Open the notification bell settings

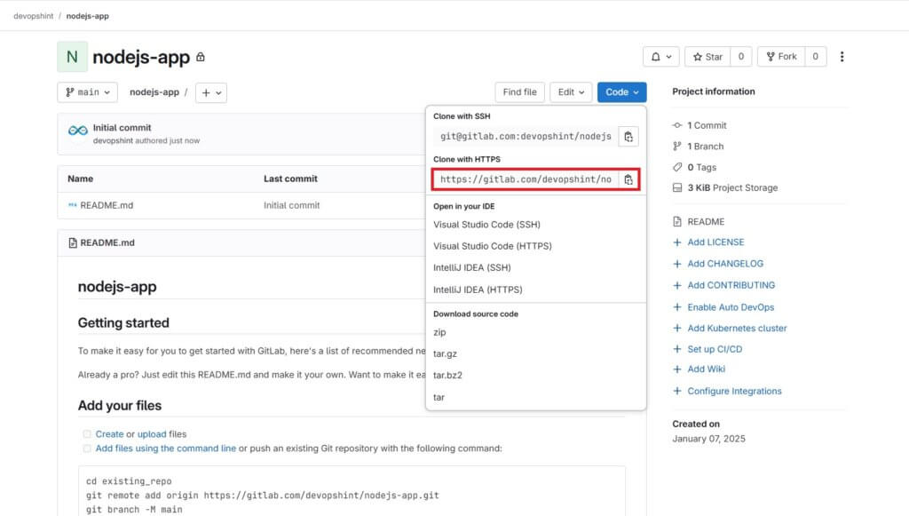tap(661, 57)
